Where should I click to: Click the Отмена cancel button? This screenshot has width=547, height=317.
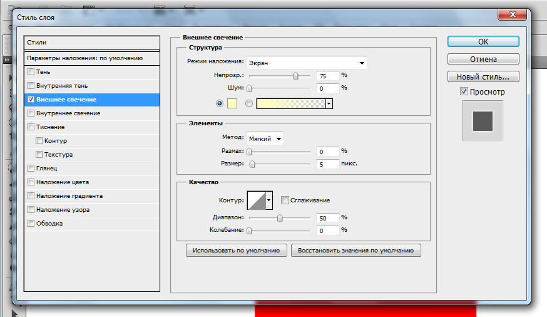coord(483,59)
